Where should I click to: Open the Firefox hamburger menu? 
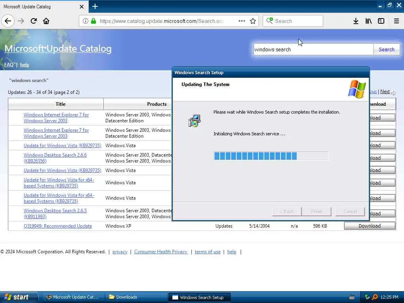[x=397, y=21]
